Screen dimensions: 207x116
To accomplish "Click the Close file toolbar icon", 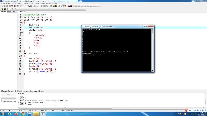I will (12, 6).
